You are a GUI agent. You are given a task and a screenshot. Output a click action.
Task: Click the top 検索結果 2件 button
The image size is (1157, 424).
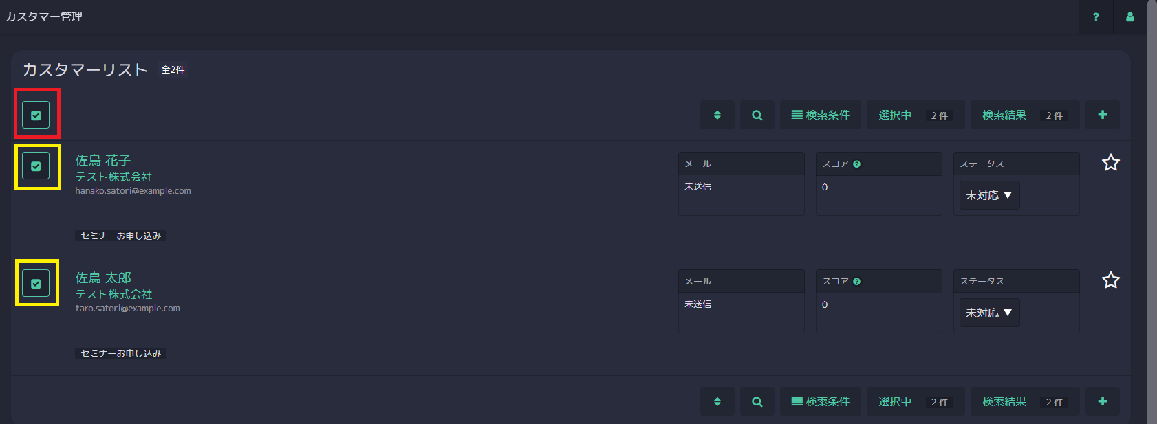1025,115
